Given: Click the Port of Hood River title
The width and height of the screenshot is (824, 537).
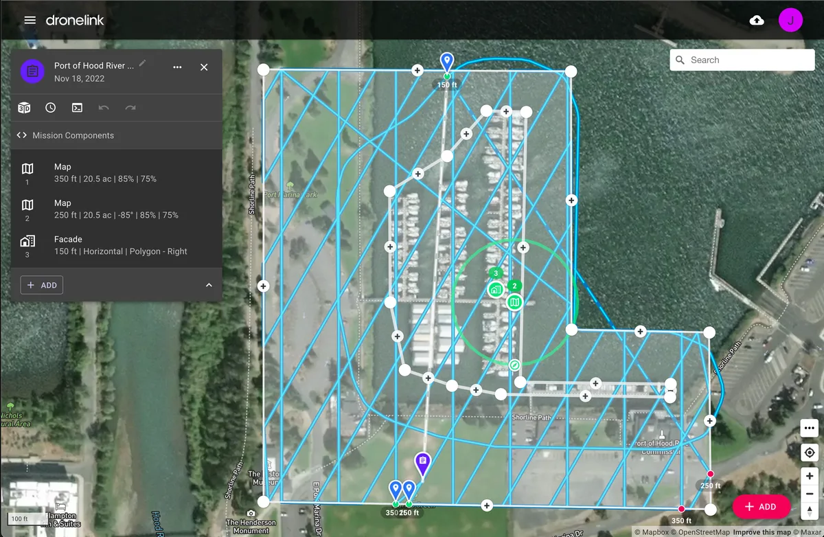Looking at the screenshot, I should (x=94, y=66).
